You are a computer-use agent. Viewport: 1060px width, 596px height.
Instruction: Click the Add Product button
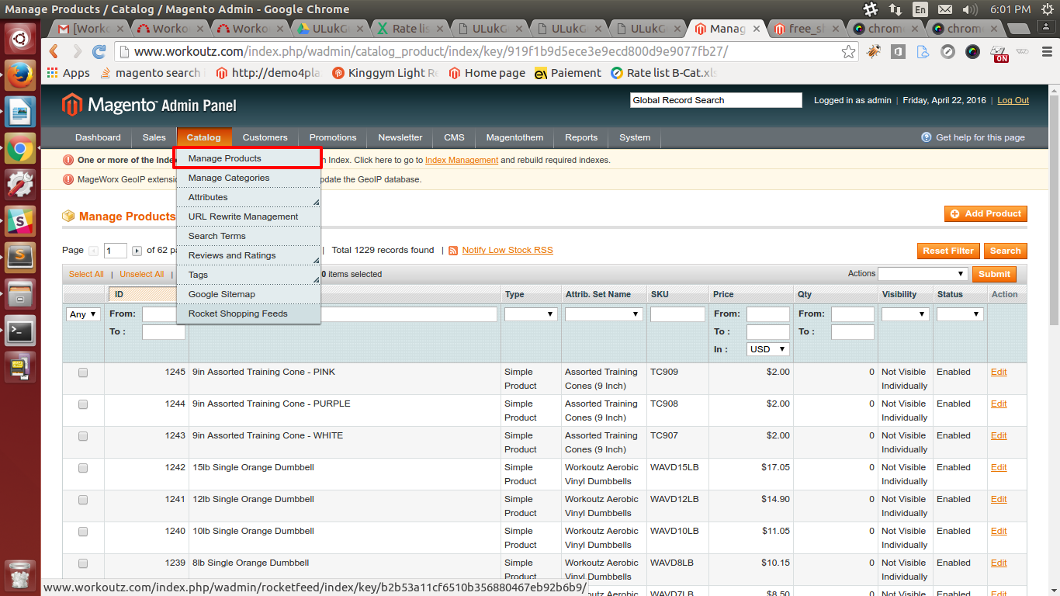click(986, 214)
